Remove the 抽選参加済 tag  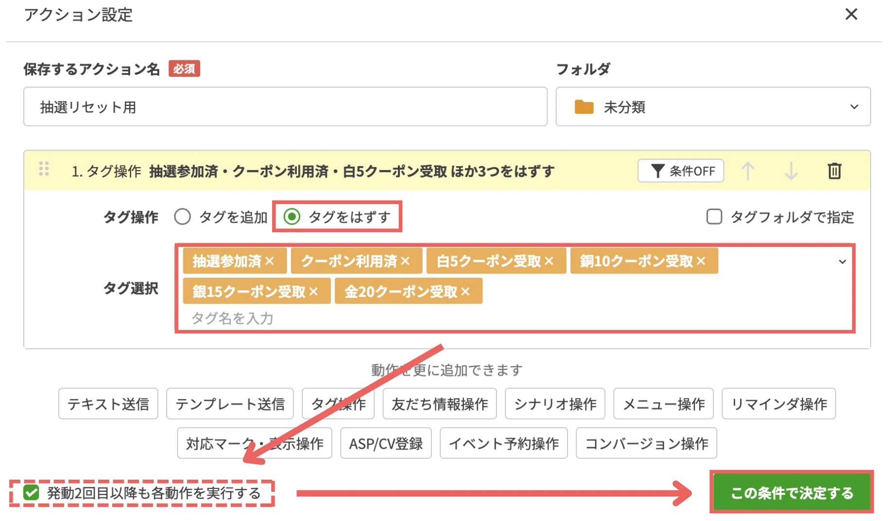(x=270, y=261)
